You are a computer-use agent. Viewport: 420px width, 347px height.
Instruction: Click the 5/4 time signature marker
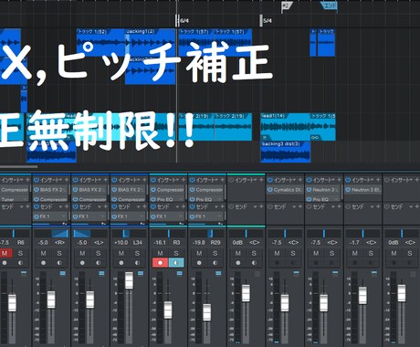[x=266, y=21]
